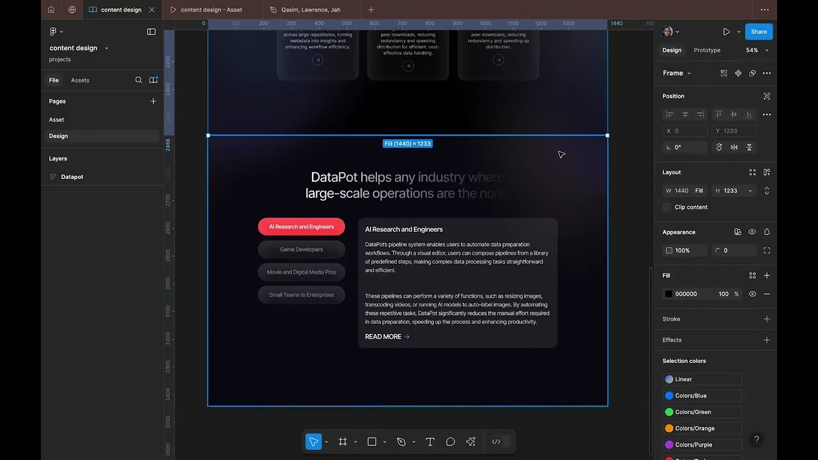Screen dimensions: 818x460
Task: Search layers with the magnifier icon
Action: [x=139, y=80]
